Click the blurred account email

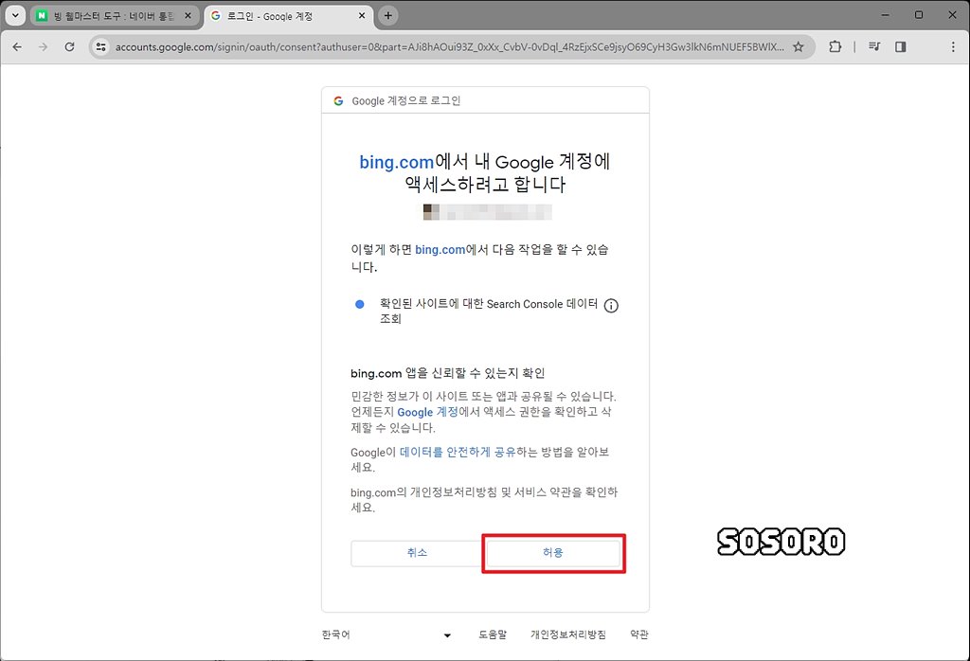(x=488, y=212)
